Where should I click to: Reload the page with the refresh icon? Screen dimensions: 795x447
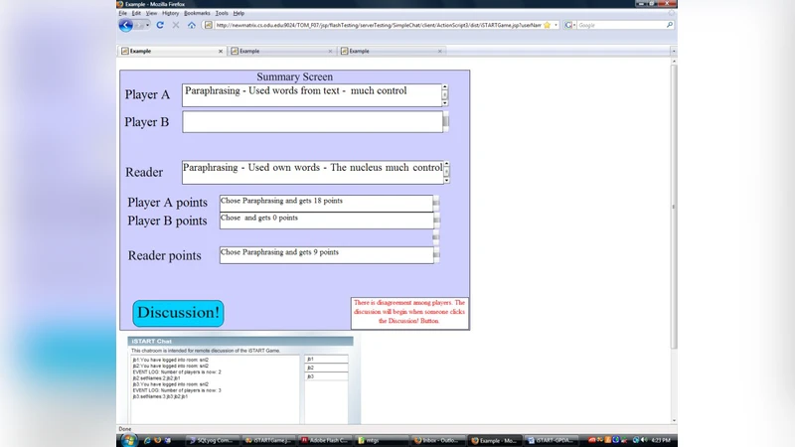pos(160,25)
